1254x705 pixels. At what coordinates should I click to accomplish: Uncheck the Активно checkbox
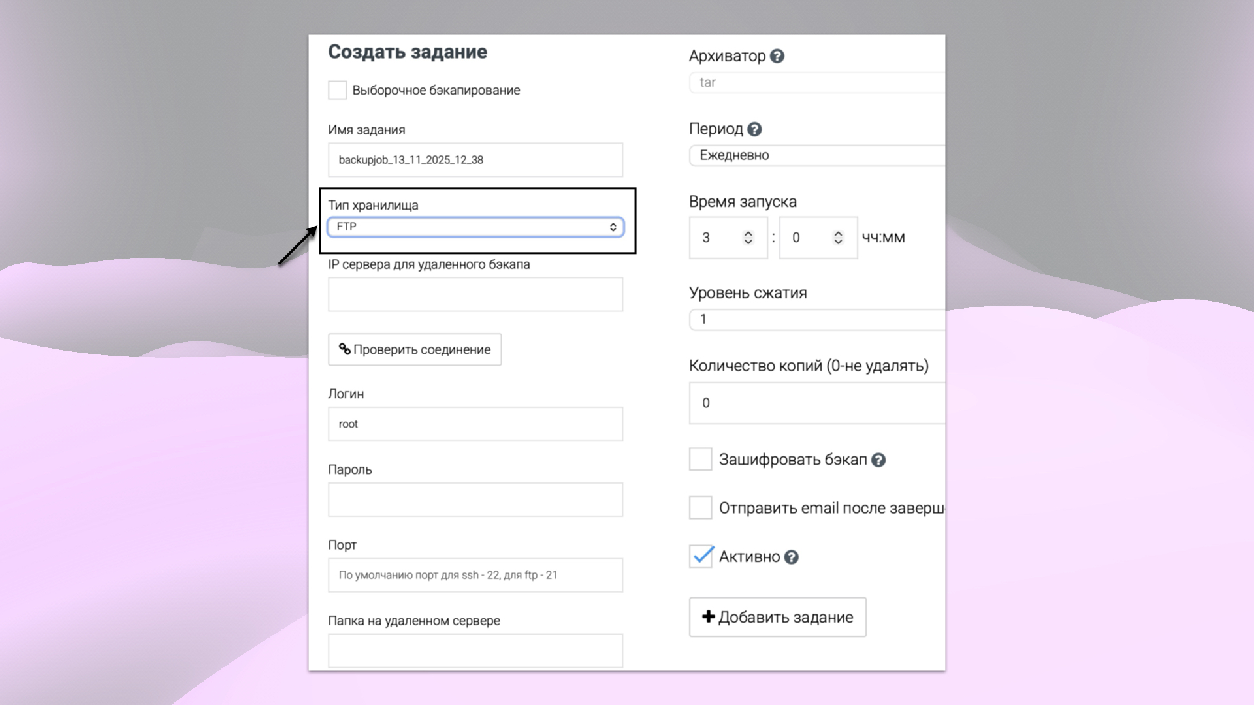tap(701, 556)
